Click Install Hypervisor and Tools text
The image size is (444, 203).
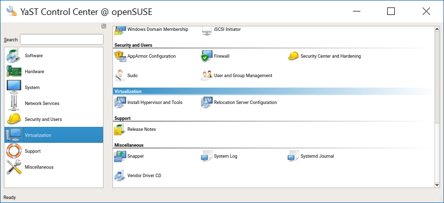point(155,102)
